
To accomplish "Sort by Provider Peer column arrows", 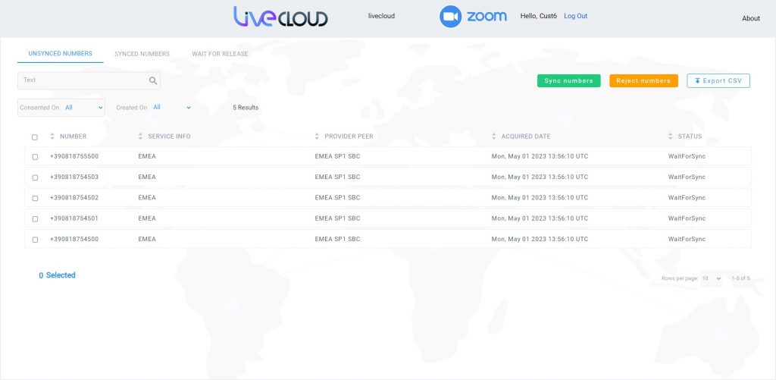I will tap(317, 137).
